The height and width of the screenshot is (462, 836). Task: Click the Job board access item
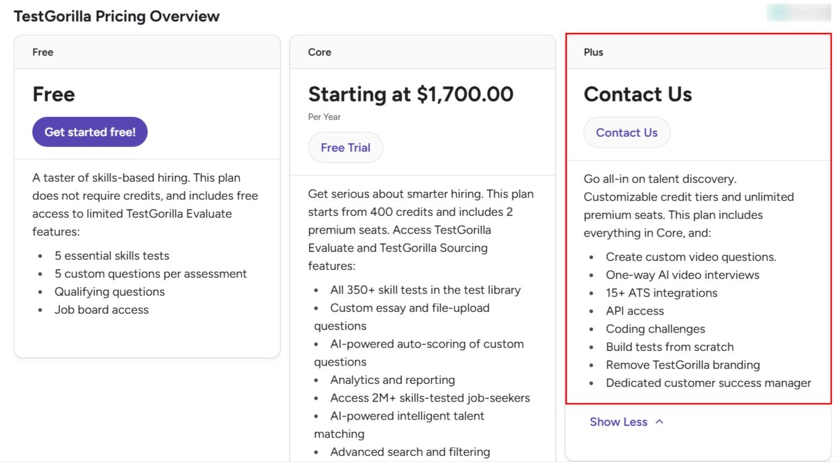click(x=102, y=310)
